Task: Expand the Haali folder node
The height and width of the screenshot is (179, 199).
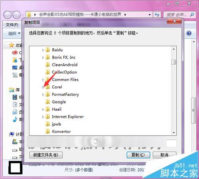Action: coord(43,109)
